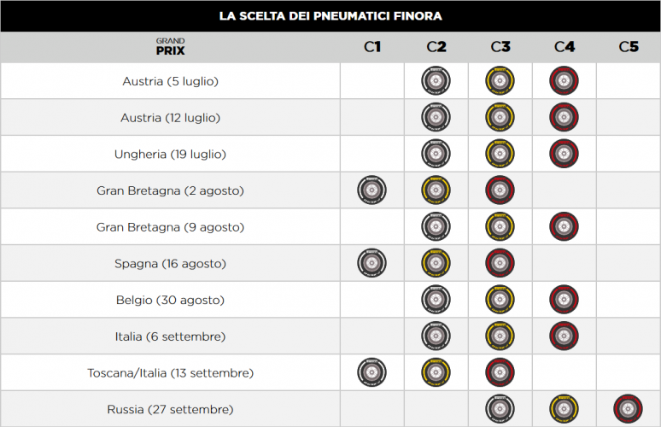Screen dimensions: 661x427
Task: Select the Russia (27 settembre) row label
Action: (x=170, y=409)
